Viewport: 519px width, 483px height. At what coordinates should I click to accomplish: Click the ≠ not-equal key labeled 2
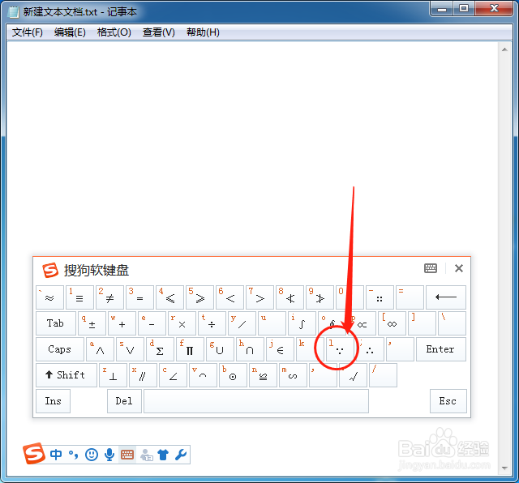click(110, 297)
